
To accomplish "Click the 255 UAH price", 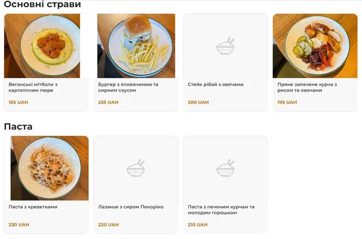I will [x=108, y=102].
